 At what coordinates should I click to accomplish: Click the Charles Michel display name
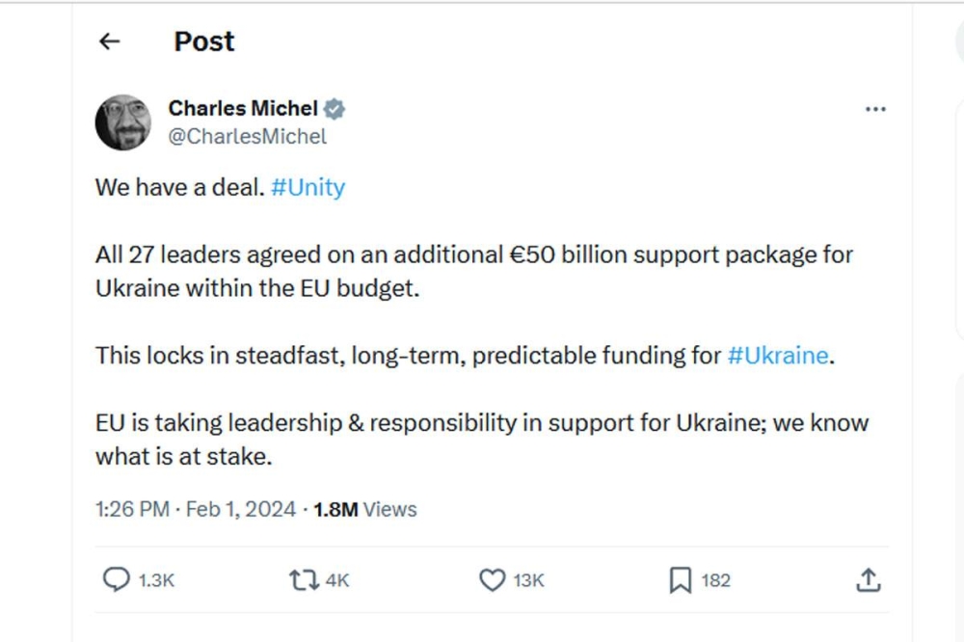coord(243,109)
